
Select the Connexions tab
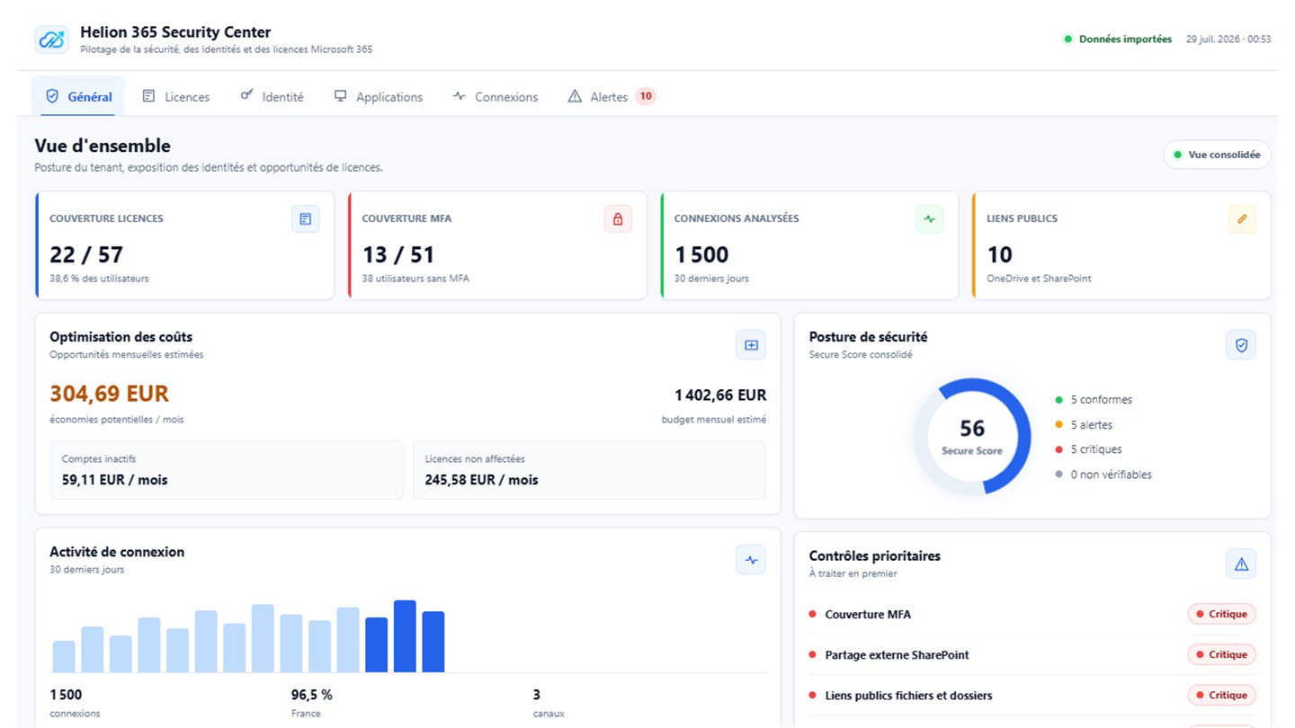[496, 97]
